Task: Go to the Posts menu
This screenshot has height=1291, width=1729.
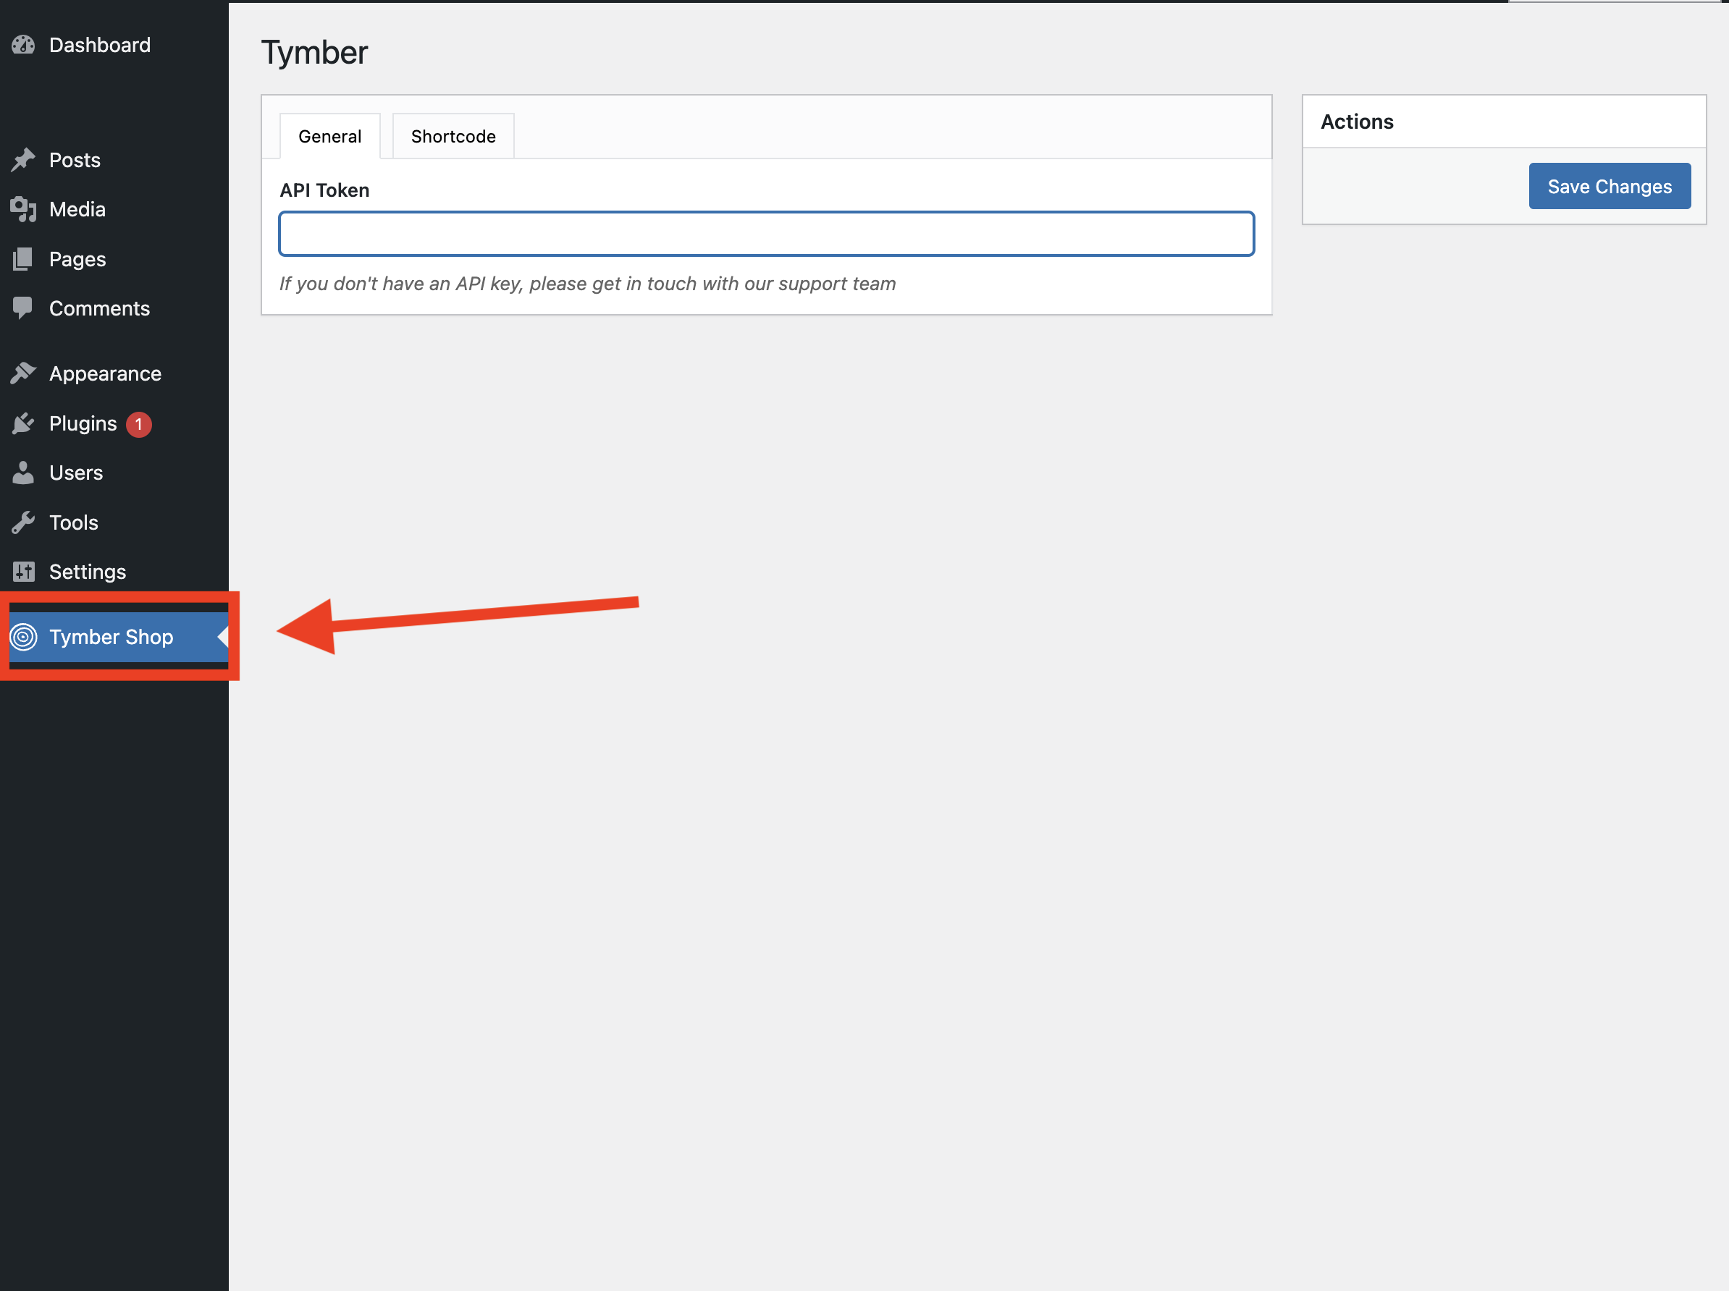Action: pyautogui.click(x=75, y=160)
